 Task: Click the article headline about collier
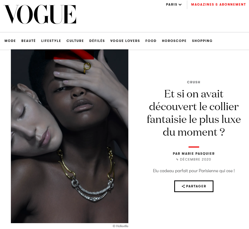(194, 113)
